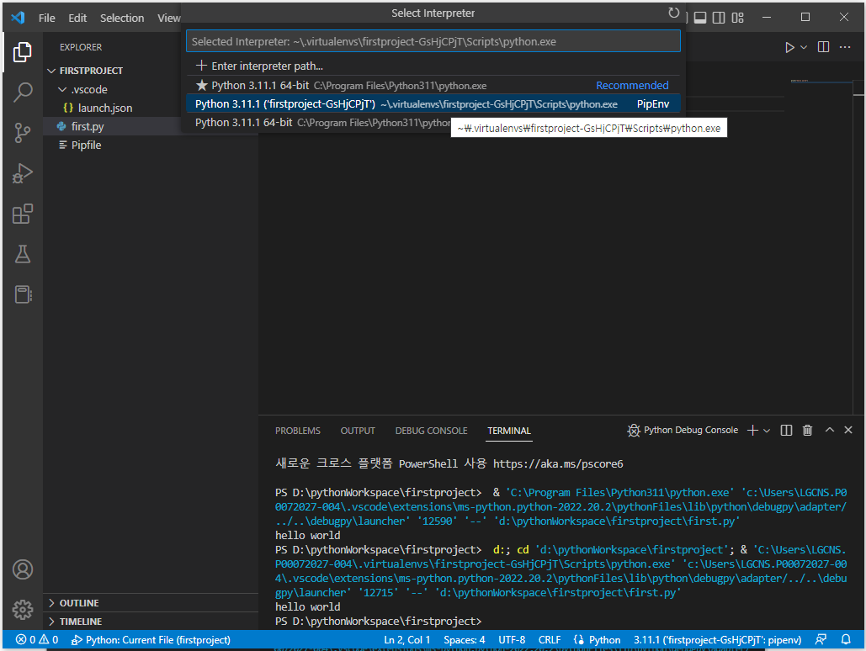Open the Accounts icon
This screenshot has width=866, height=651.
click(x=22, y=569)
